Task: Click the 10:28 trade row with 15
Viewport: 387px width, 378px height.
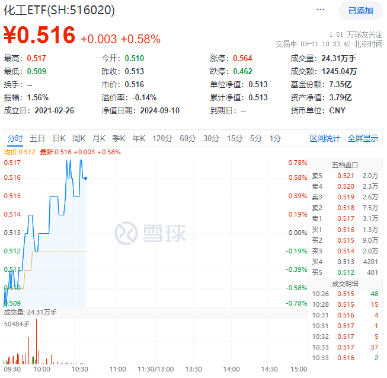Action: (x=345, y=304)
